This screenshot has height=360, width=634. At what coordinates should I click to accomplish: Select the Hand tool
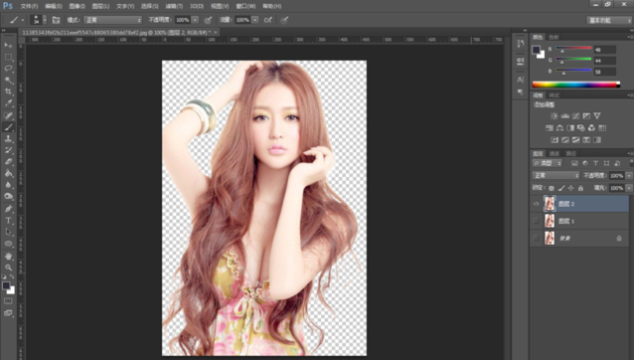[9, 256]
